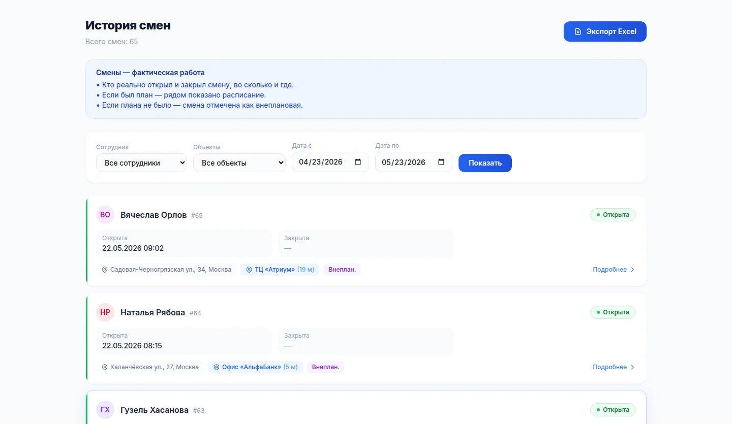Click Открыта status badge on Вячеслав Орлов card
This screenshot has width=732, height=424.
[613, 215]
